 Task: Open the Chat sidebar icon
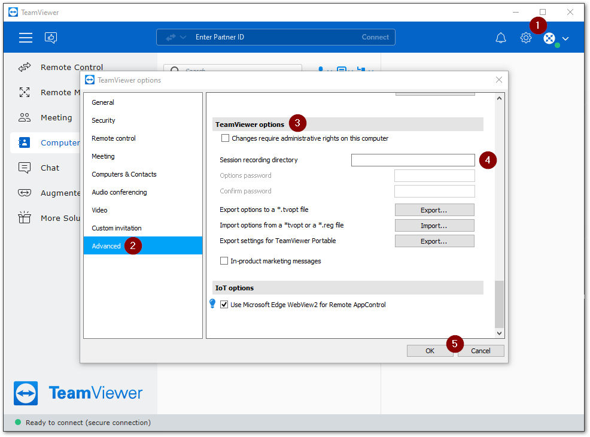(25, 168)
